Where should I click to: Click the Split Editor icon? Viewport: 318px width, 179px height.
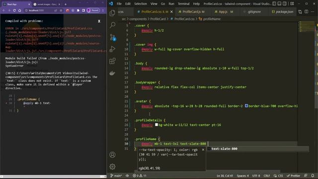coord(307,12)
